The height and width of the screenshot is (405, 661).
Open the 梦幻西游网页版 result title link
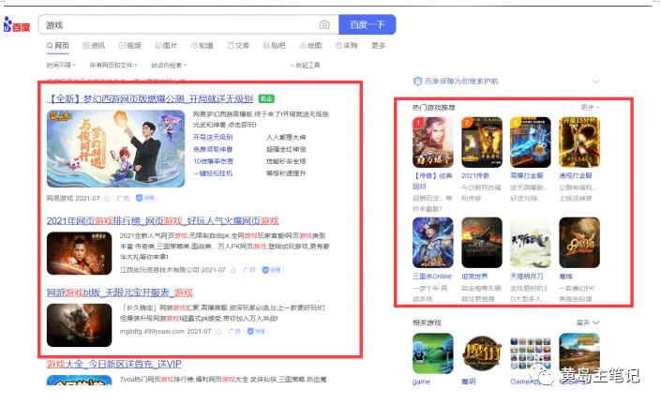pos(150,98)
